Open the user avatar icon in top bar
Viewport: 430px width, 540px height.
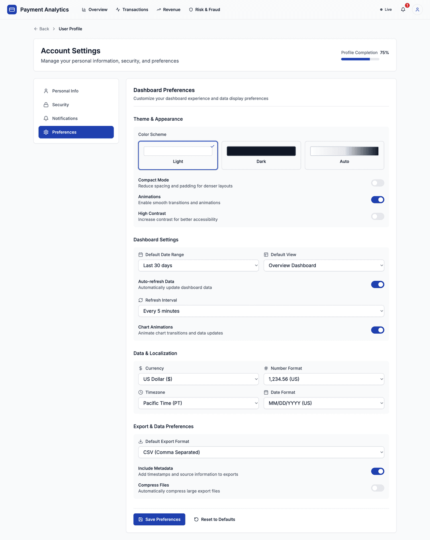[417, 9]
